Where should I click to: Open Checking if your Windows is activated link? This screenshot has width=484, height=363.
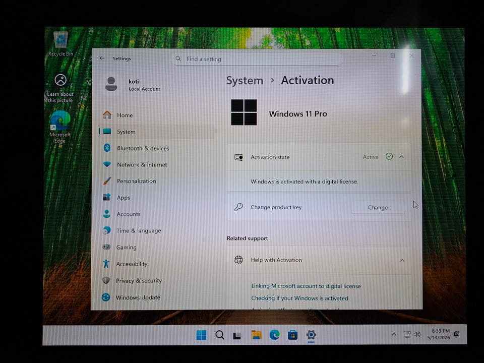299,298
